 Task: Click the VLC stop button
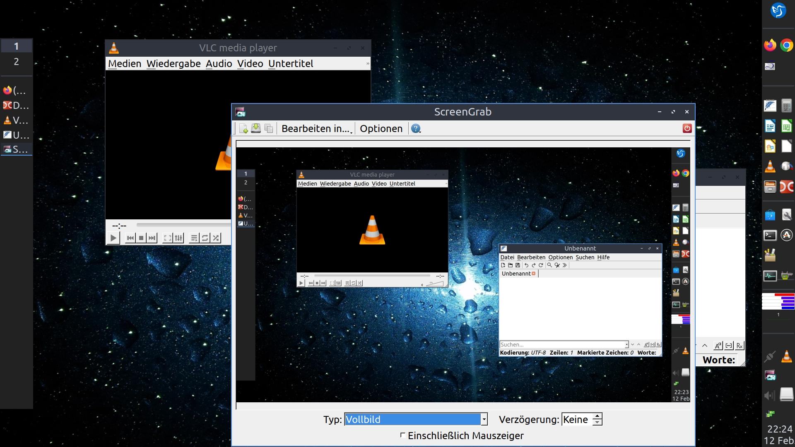(141, 238)
